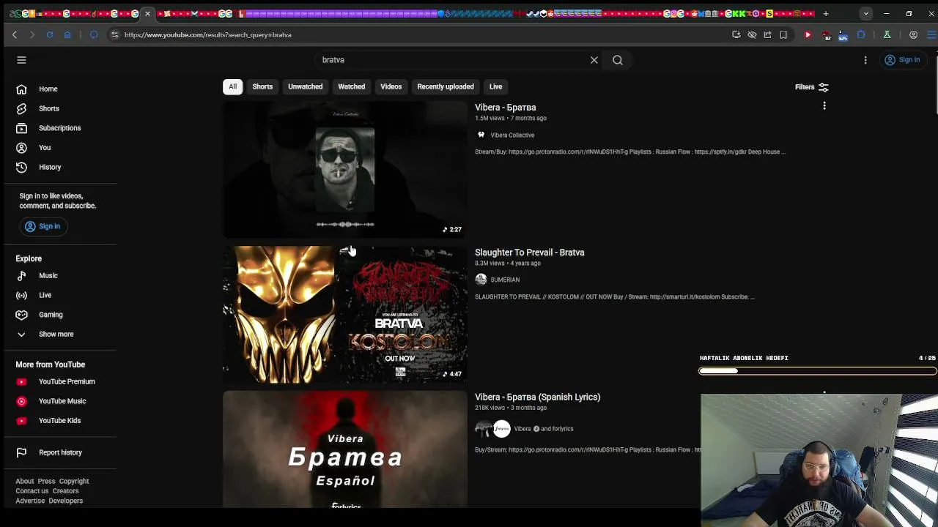
Task: Open a new browser tab with plus
Action: (x=825, y=13)
